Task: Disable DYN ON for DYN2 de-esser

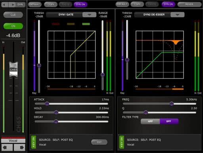Action: [169, 4]
